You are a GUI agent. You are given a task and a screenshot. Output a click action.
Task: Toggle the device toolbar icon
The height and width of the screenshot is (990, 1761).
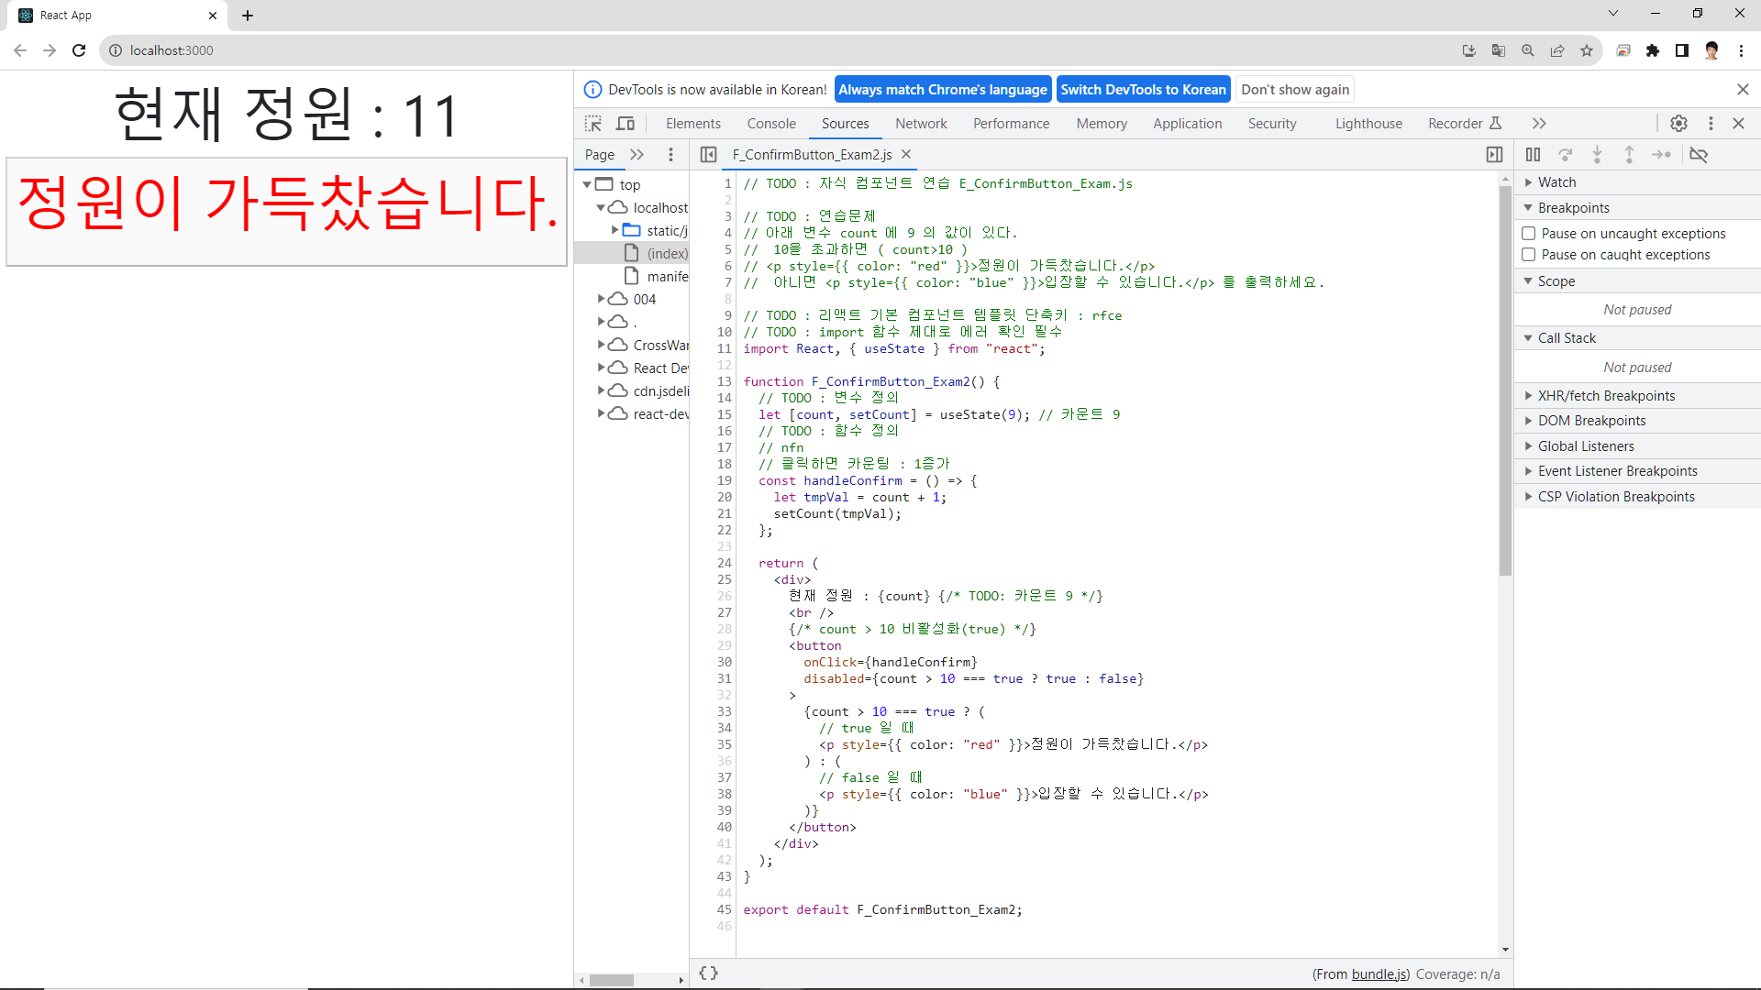click(x=626, y=124)
